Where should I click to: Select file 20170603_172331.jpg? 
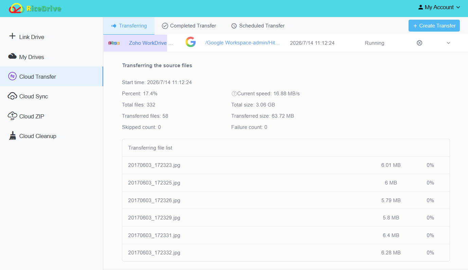[x=154, y=235]
